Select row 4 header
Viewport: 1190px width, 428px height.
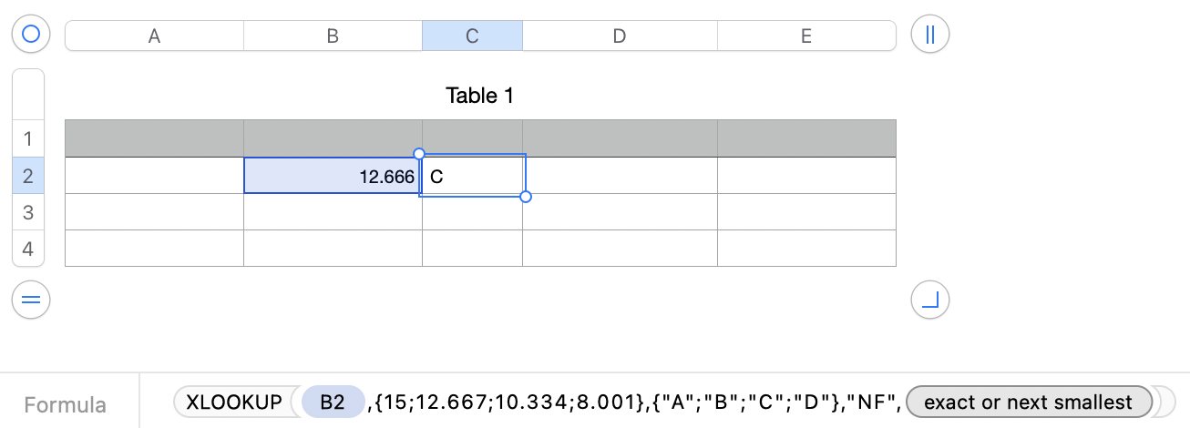point(27,249)
